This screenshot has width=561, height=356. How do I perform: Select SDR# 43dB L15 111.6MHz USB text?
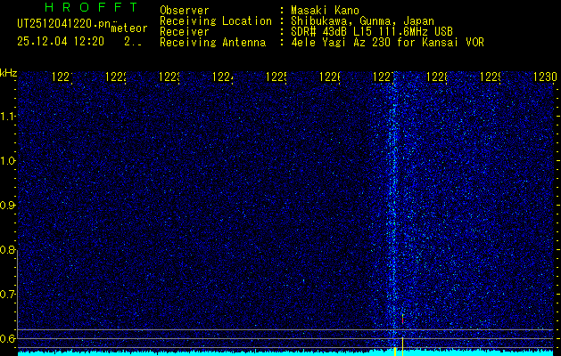click(372, 32)
